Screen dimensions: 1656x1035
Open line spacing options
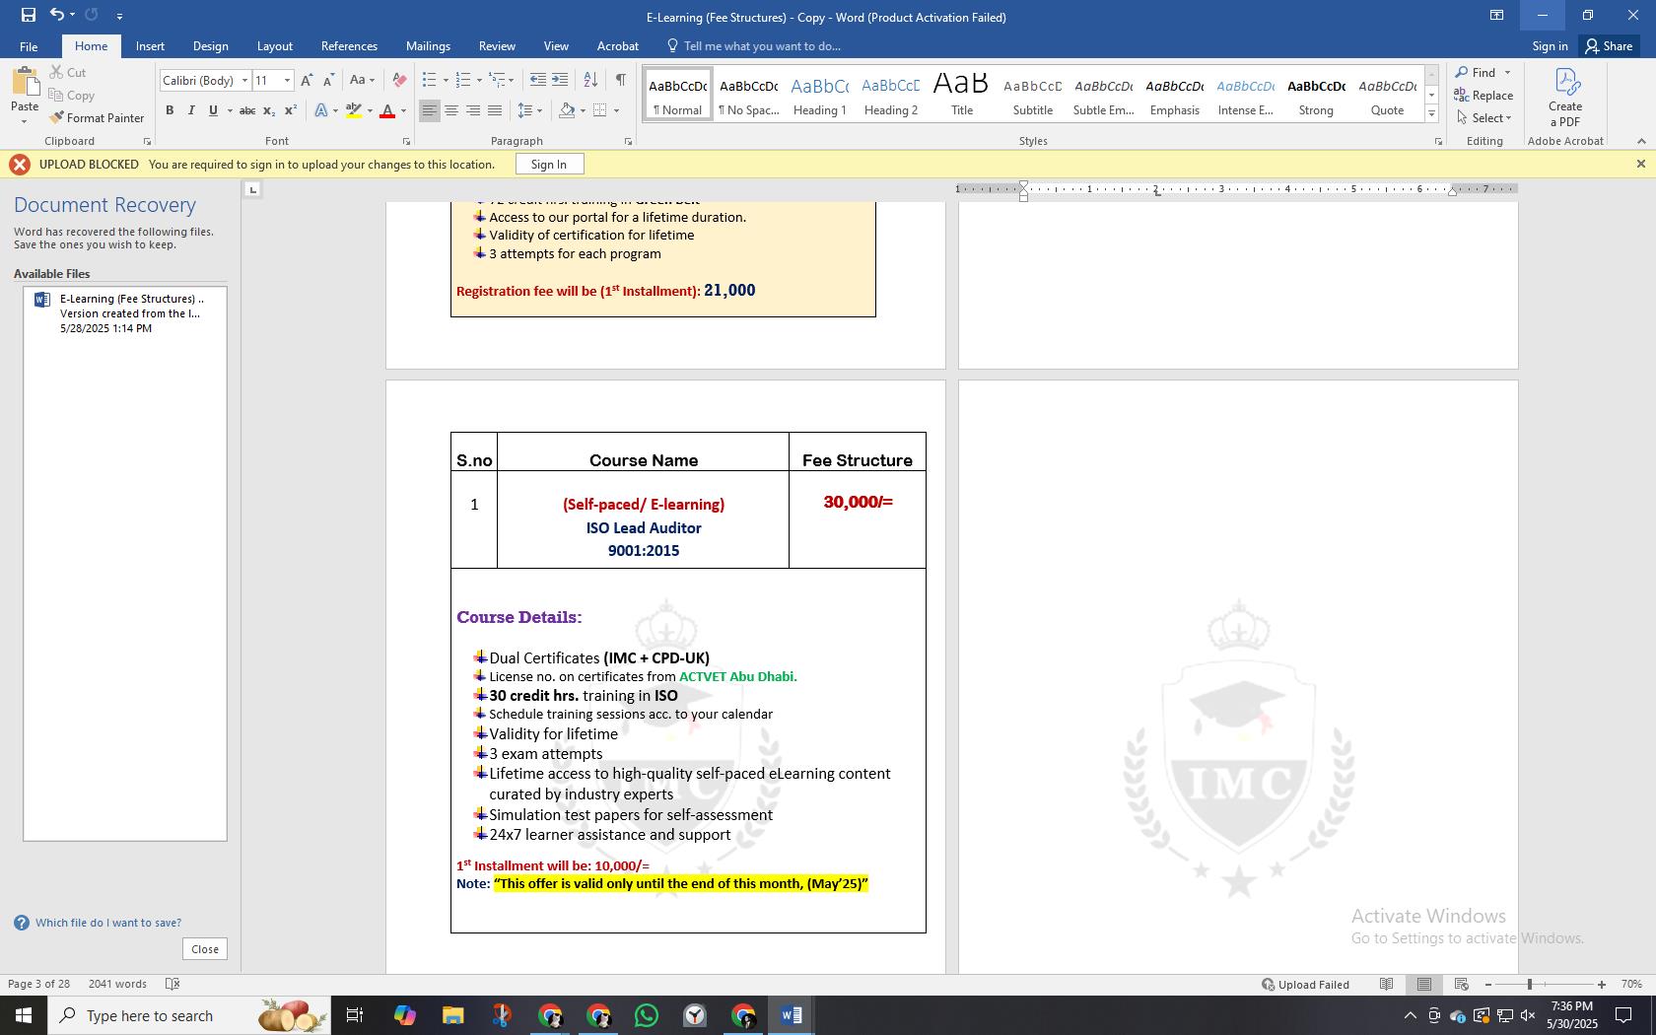[529, 110]
